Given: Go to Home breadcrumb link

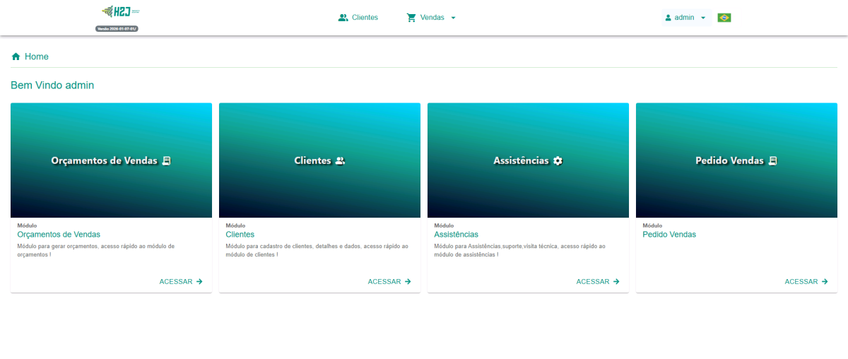Looking at the screenshot, I should 37,57.
